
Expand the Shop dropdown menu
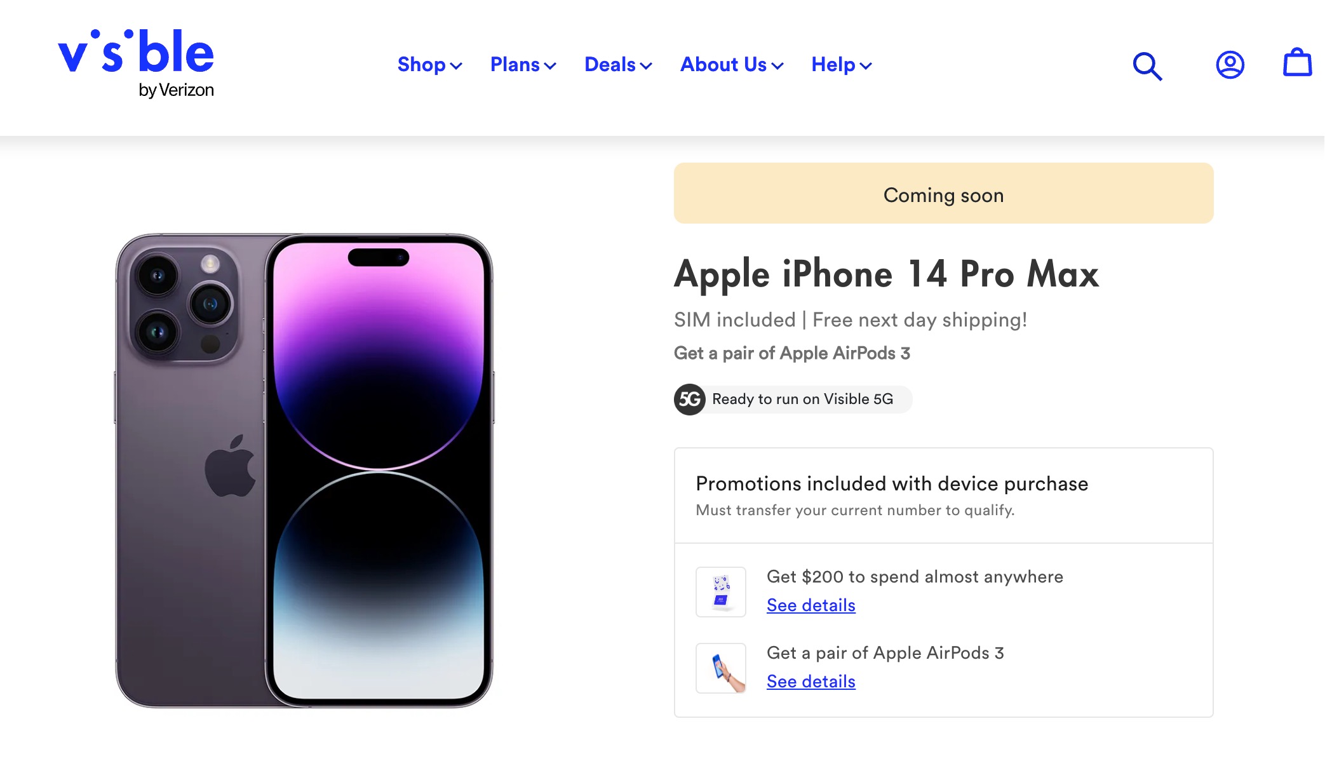429,64
